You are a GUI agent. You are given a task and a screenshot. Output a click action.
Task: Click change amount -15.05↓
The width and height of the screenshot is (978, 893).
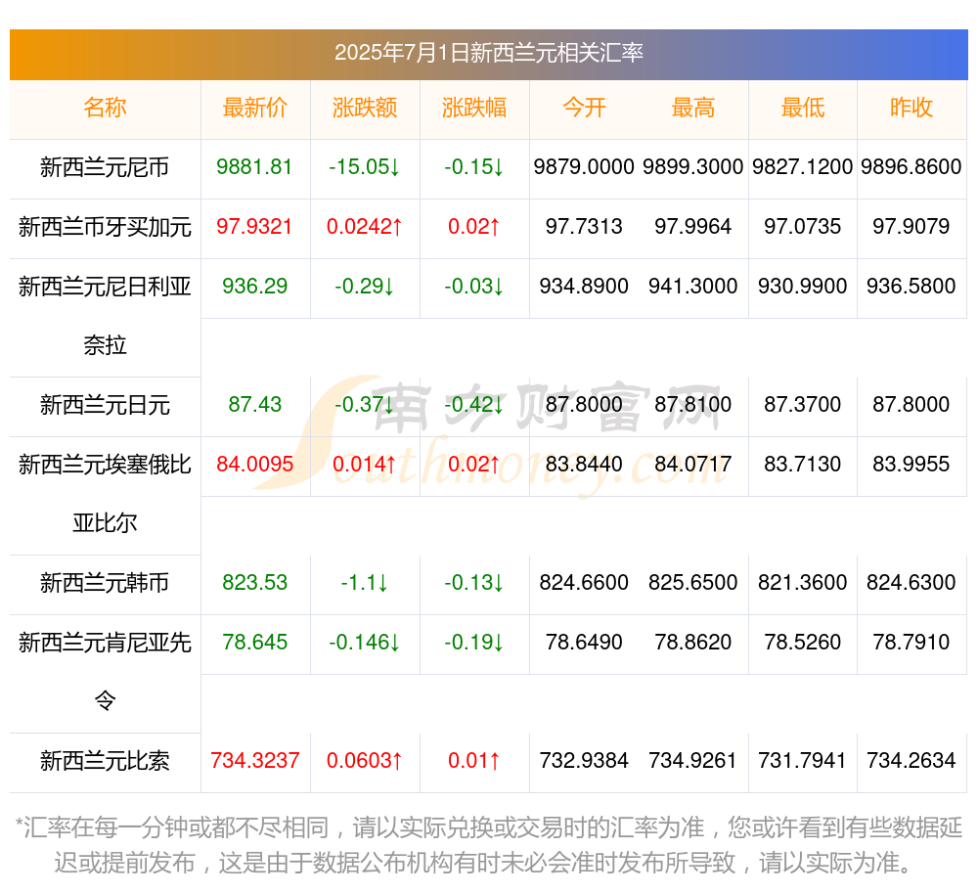click(x=364, y=167)
